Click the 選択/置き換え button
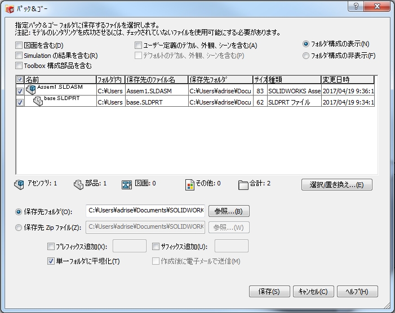This screenshot has height=313, width=395. [x=337, y=185]
